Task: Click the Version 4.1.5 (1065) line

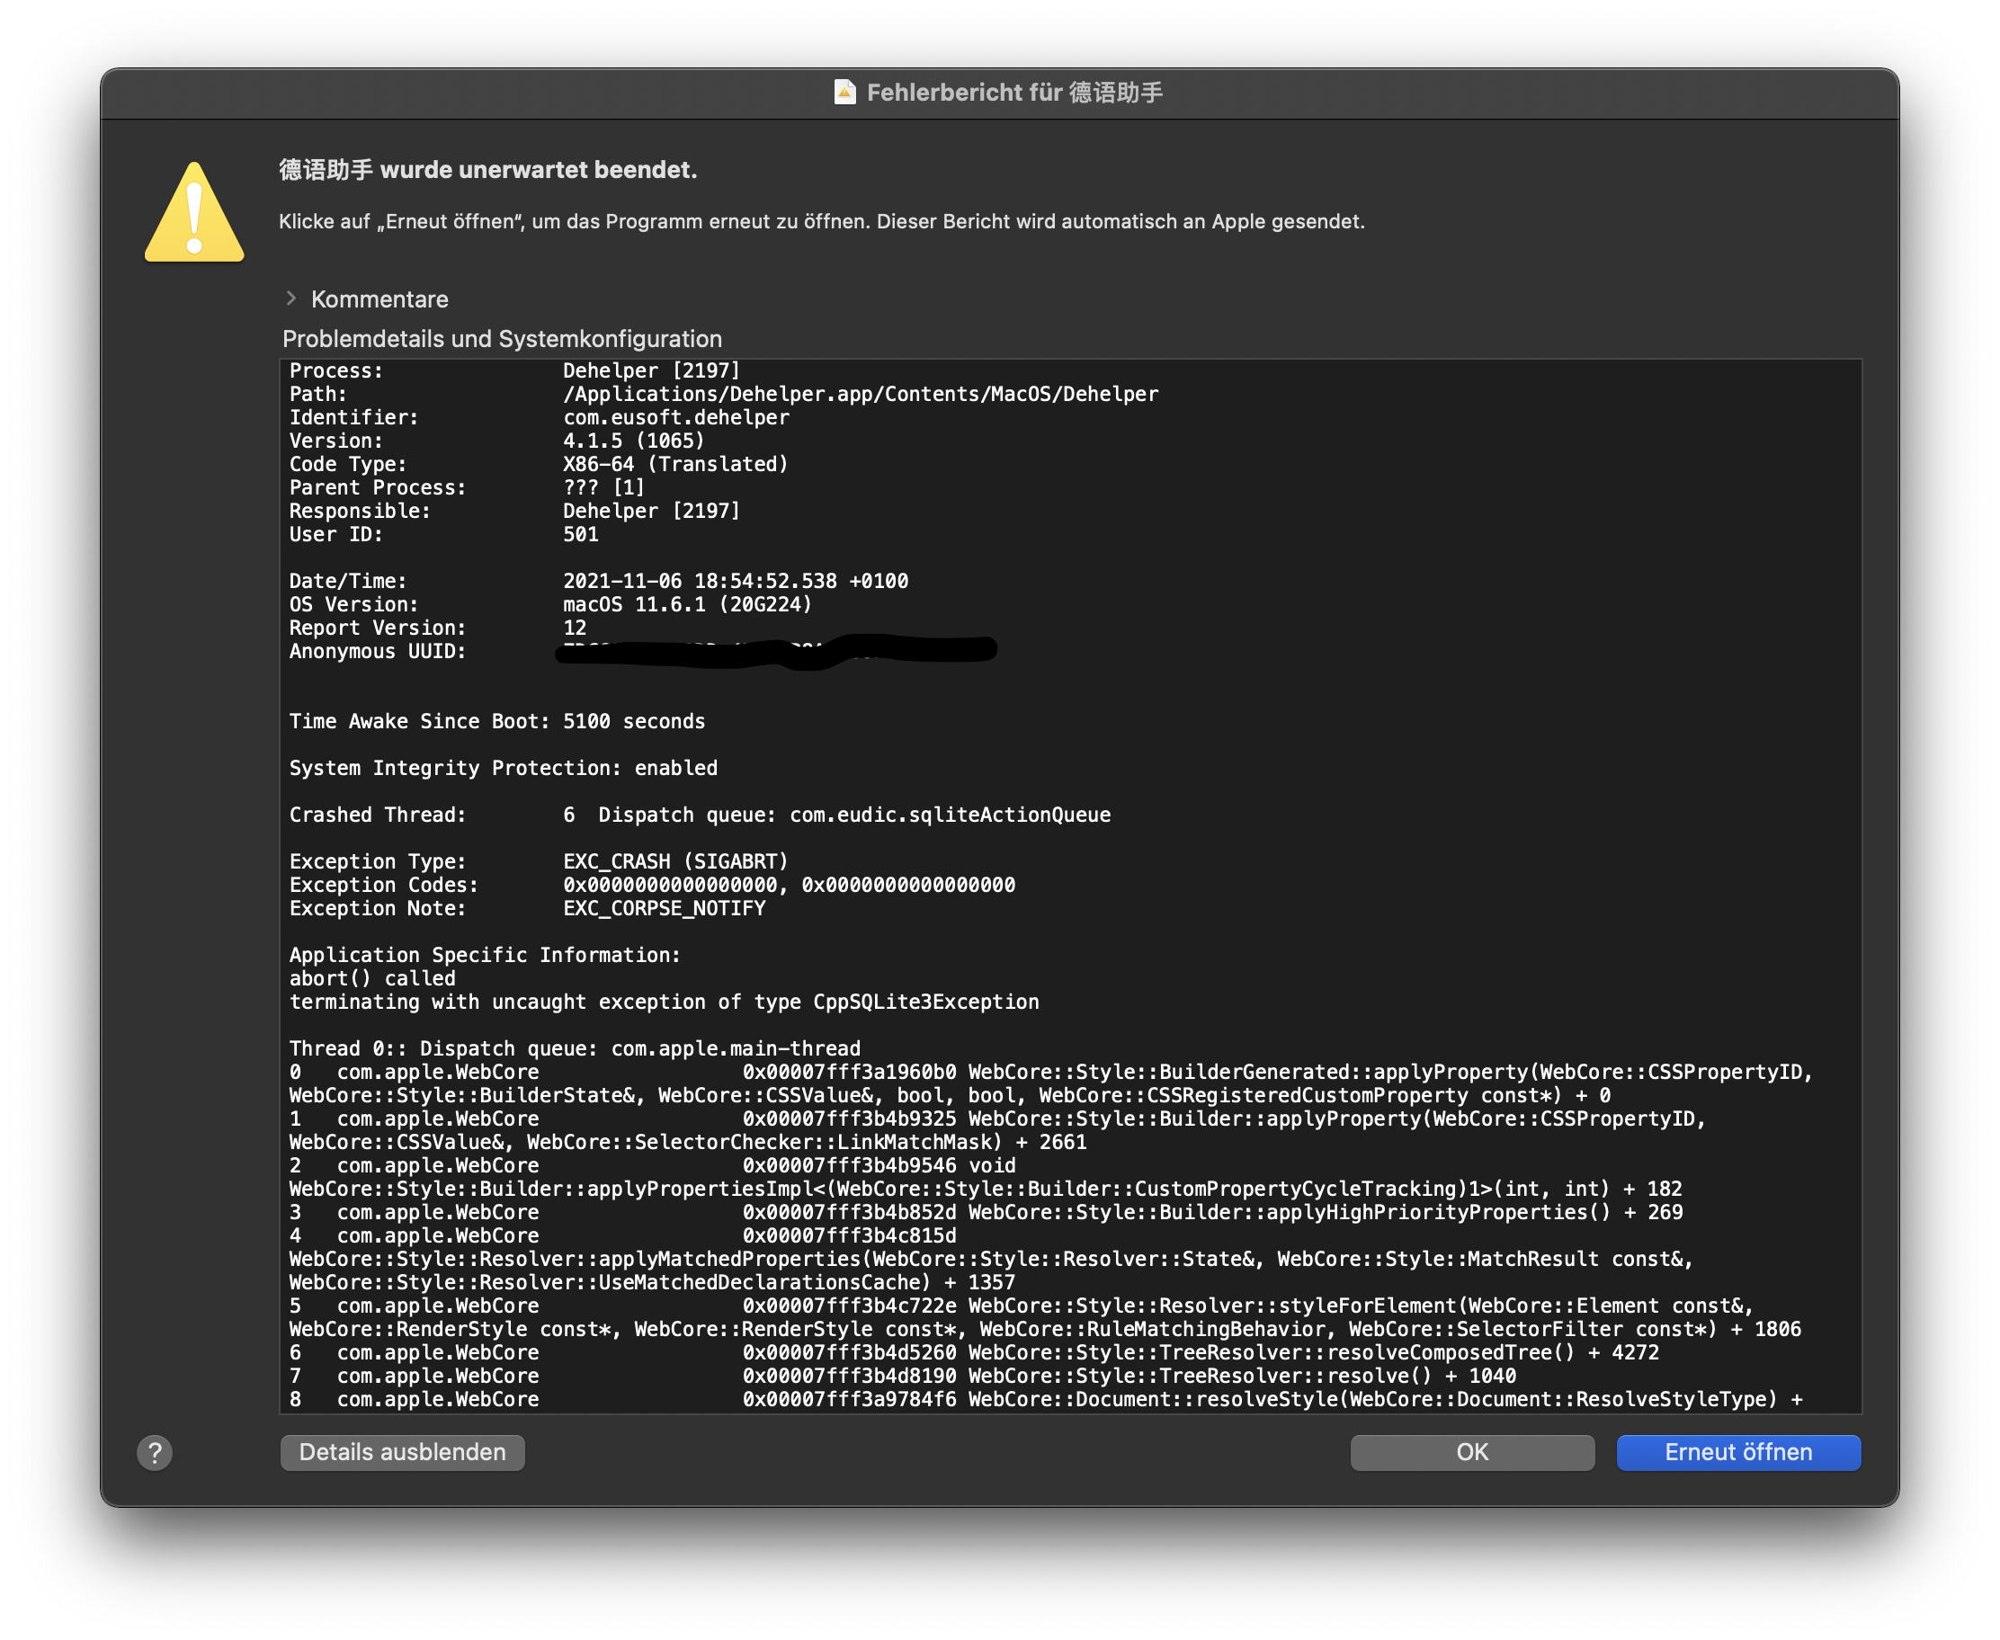Action: click(497, 441)
